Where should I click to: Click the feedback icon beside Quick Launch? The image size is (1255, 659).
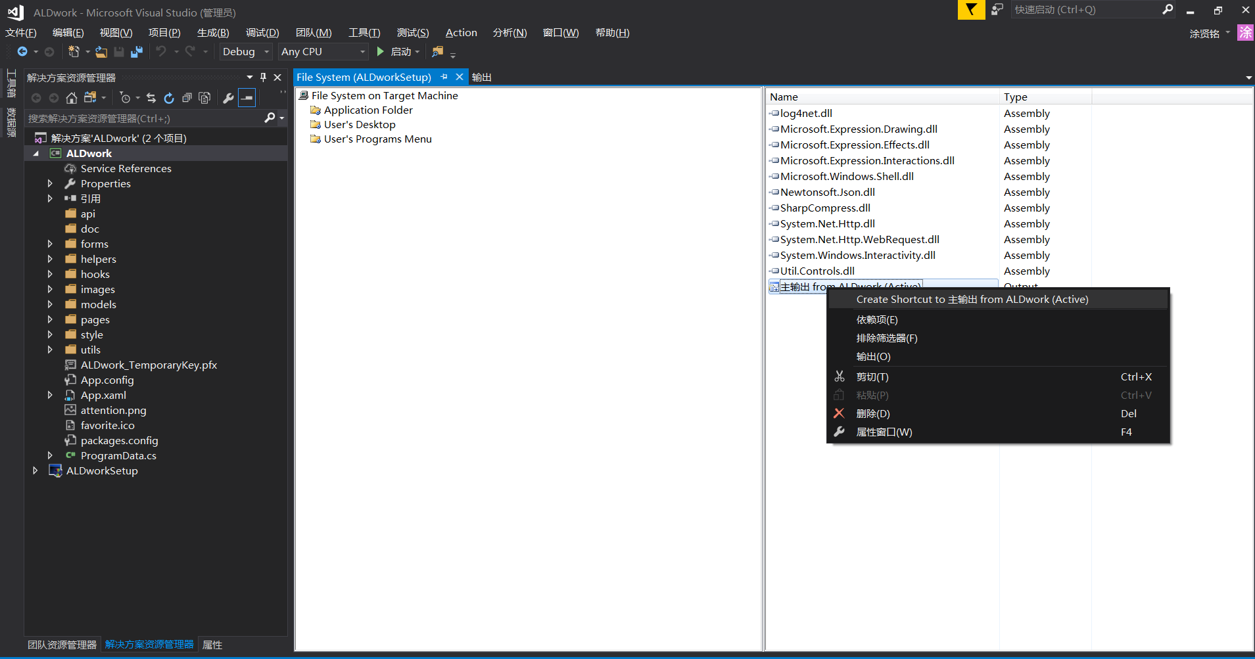coord(997,9)
